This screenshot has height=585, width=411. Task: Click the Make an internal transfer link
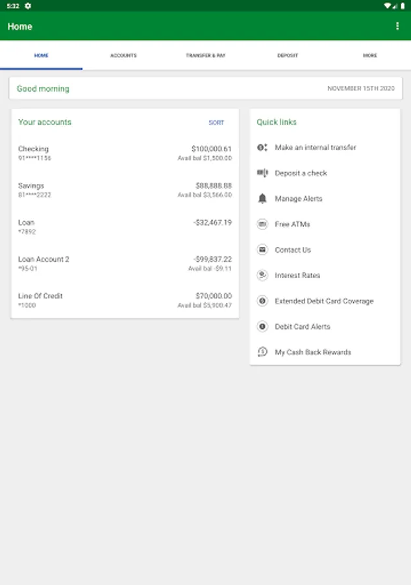point(316,148)
